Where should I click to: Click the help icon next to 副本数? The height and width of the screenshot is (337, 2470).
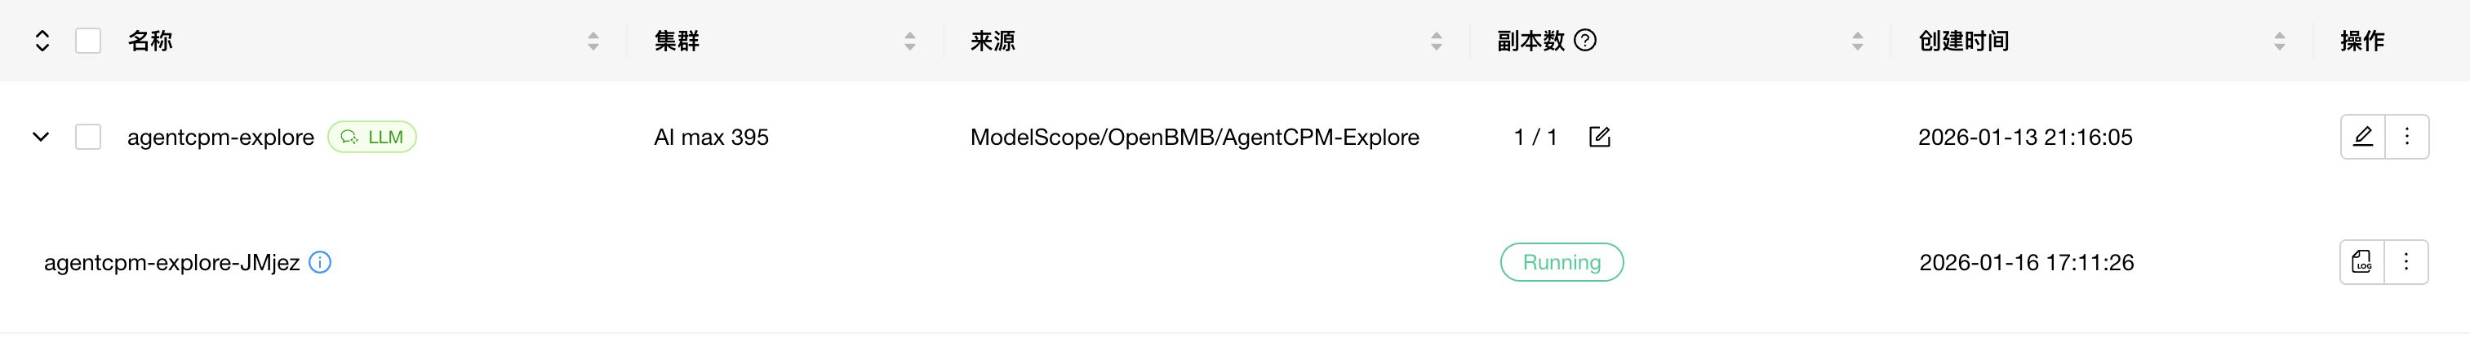coord(1586,40)
